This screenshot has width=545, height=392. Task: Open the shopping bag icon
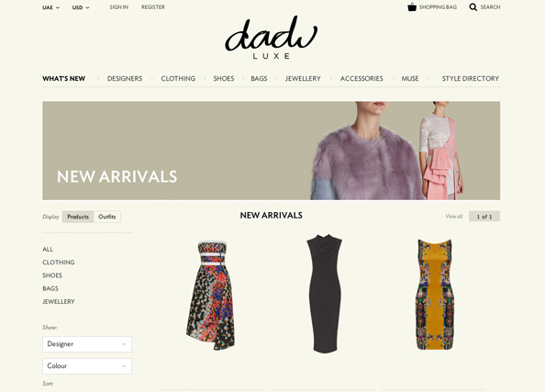pyautogui.click(x=412, y=7)
